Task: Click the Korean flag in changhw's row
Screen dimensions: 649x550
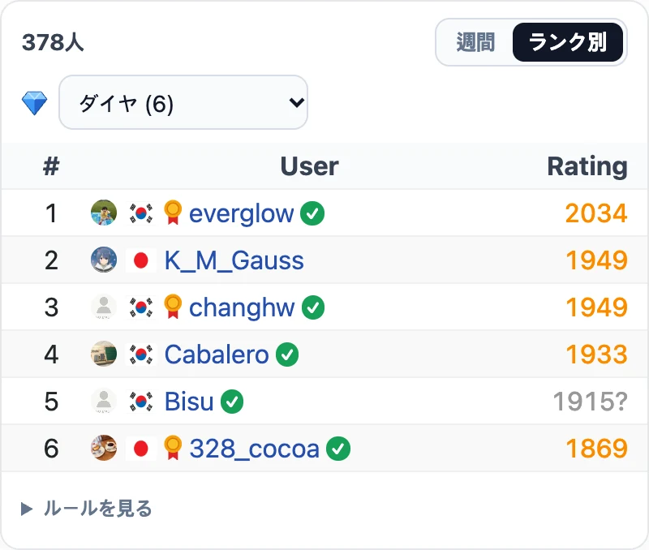Action: [140, 307]
